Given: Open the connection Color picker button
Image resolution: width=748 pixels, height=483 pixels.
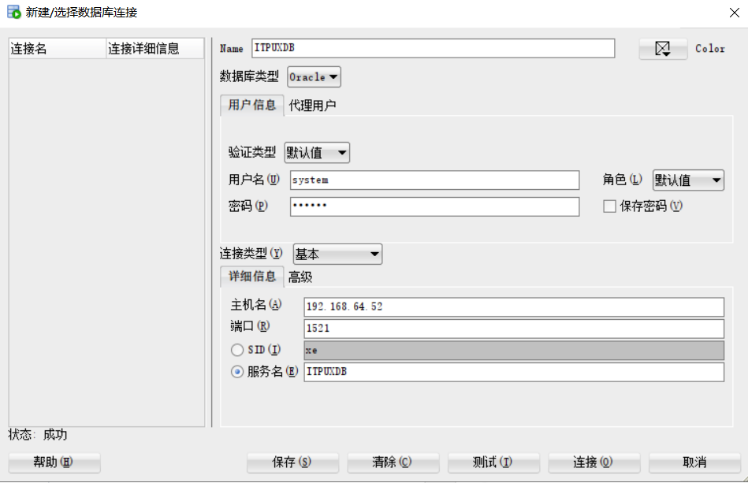Looking at the screenshot, I should tap(663, 49).
